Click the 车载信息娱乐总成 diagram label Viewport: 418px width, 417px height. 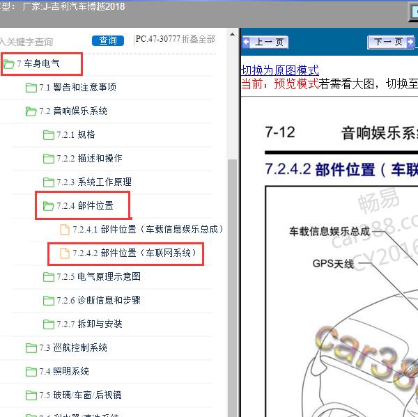(x=330, y=231)
